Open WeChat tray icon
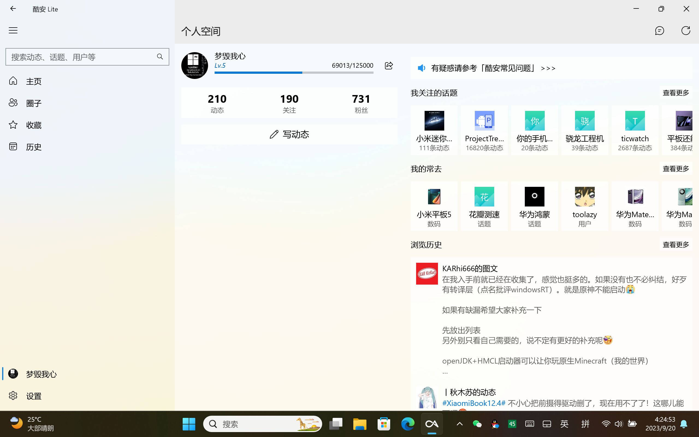Screen dimensions: 699x437 [477, 424]
